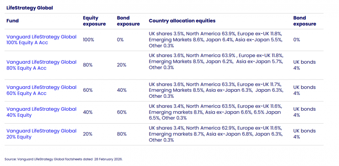Click the "Bond exposure" header beside Equity exposure
This screenshot has width=339, height=166.
click(x=128, y=21)
